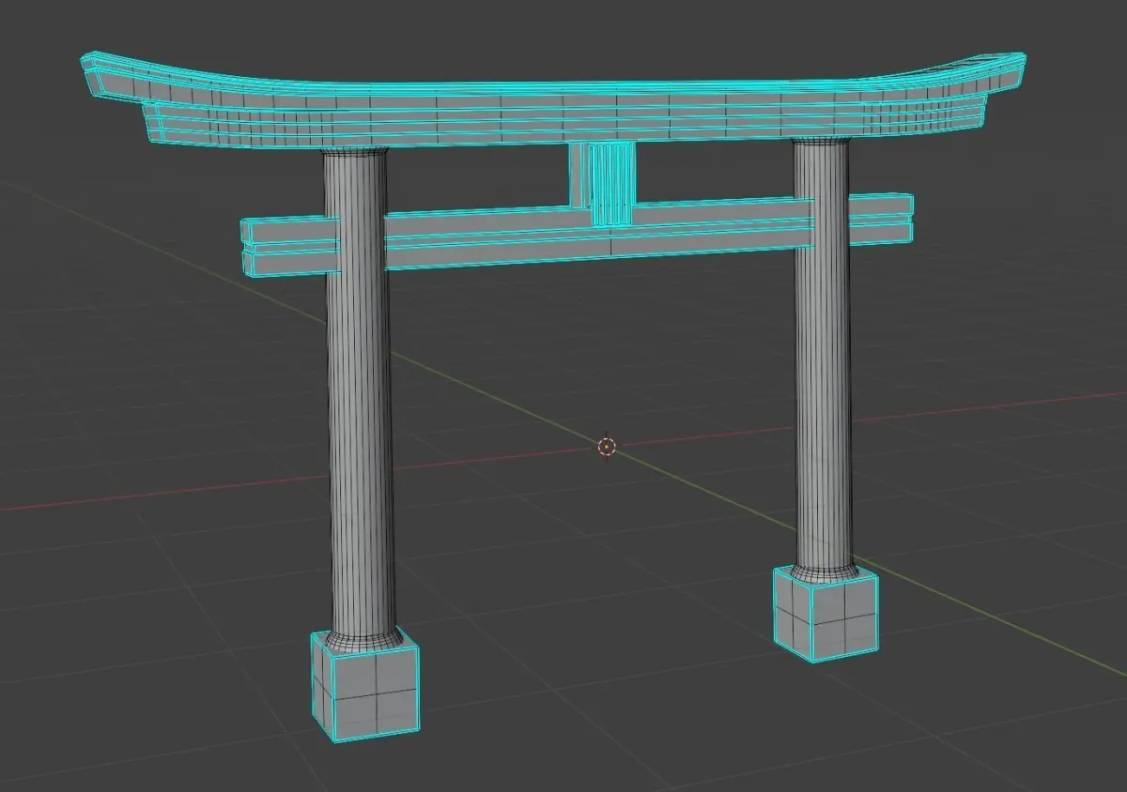1127x792 pixels.
Task: Select the curved top lintel beam
Action: [554, 99]
